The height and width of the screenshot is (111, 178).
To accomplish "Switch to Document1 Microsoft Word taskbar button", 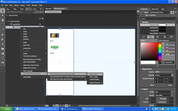I will pos(93,109).
